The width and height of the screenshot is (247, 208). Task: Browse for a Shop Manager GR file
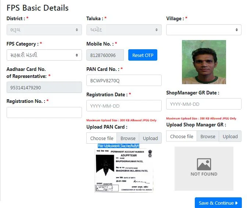[x=208, y=136]
